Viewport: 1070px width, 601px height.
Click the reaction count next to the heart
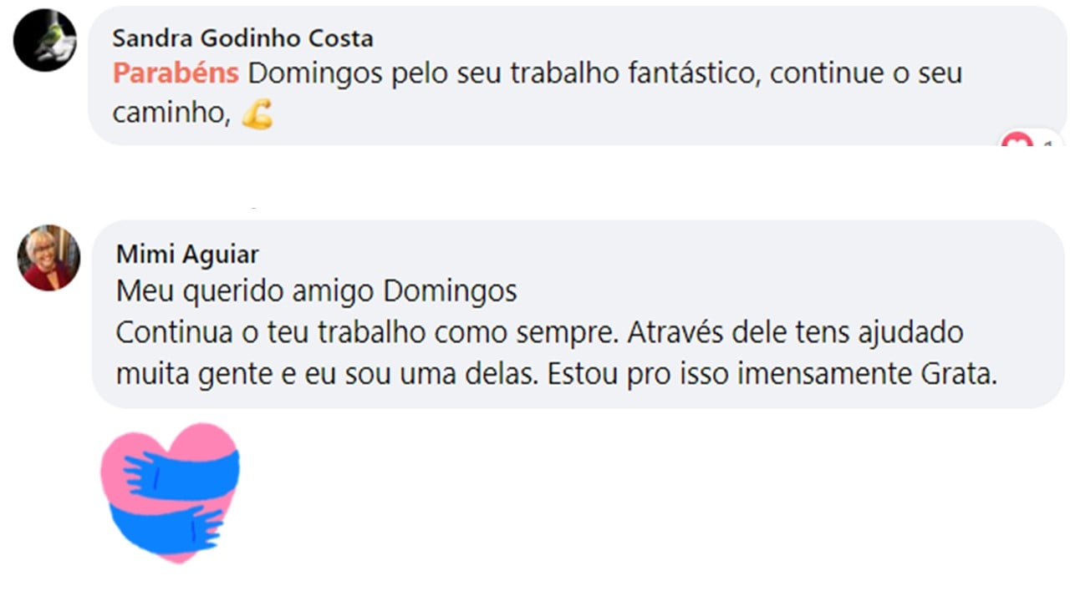pos(1048,144)
